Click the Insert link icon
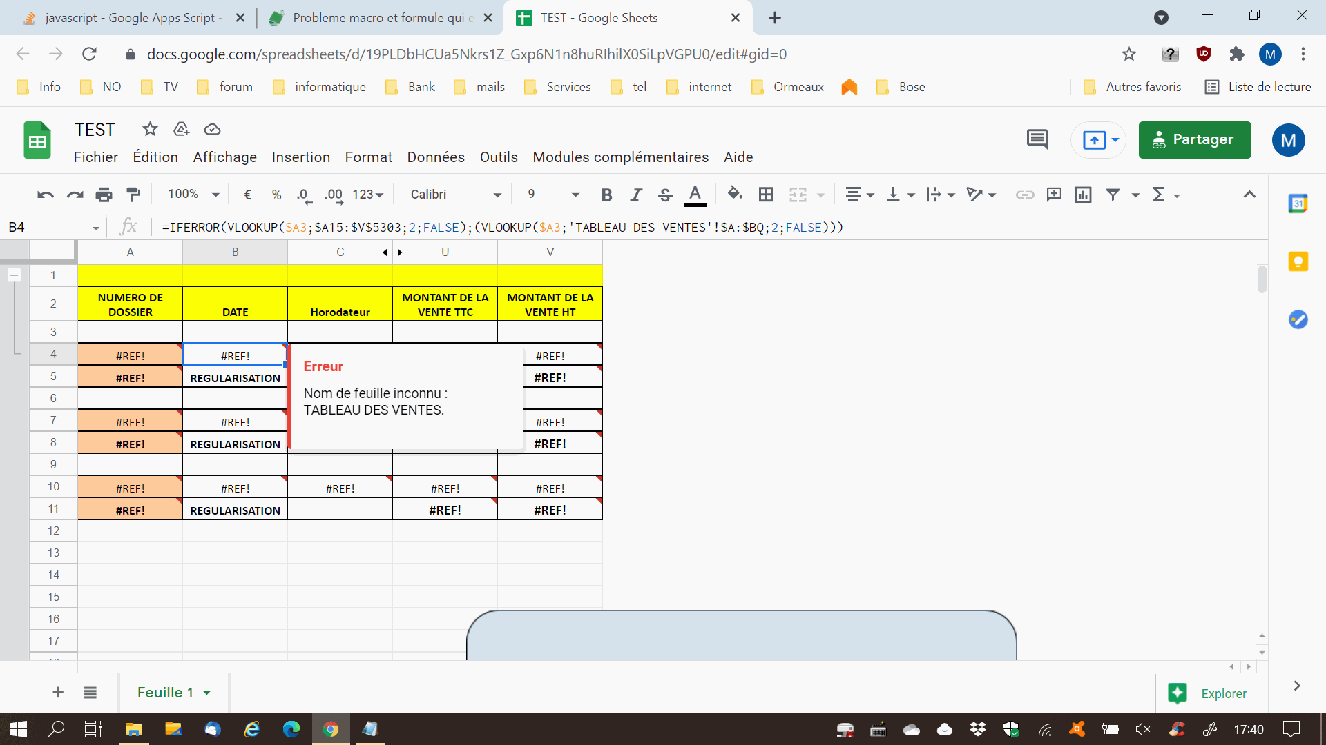This screenshot has width=1326, height=745. pos(1025,195)
